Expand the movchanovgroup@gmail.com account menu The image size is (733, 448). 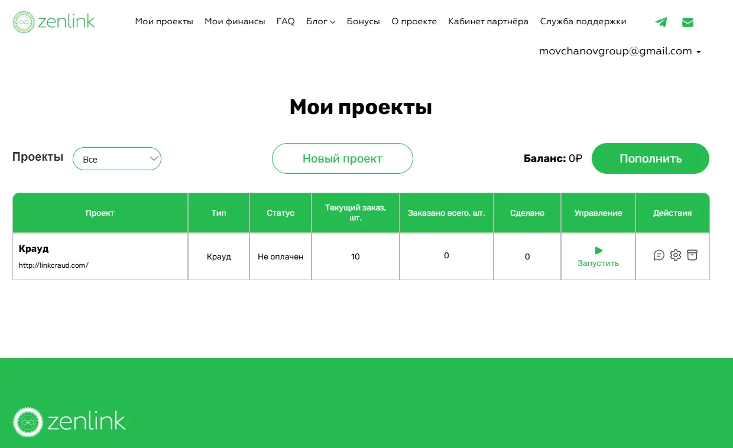click(x=620, y=51)
